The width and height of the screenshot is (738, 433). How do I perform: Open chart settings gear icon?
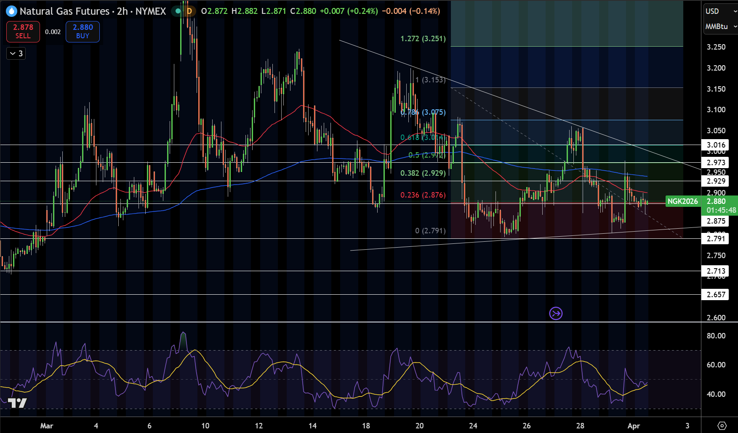(x=722, y=425)
